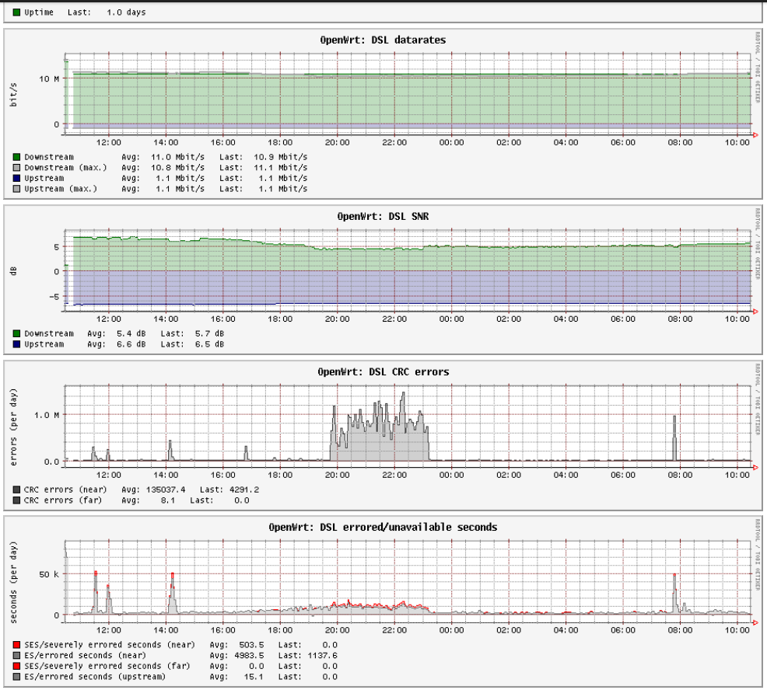The image size is (767, 690).
Task: Click the gray Upstream (max.) legend swatch
Action: (x=16, y=189)
